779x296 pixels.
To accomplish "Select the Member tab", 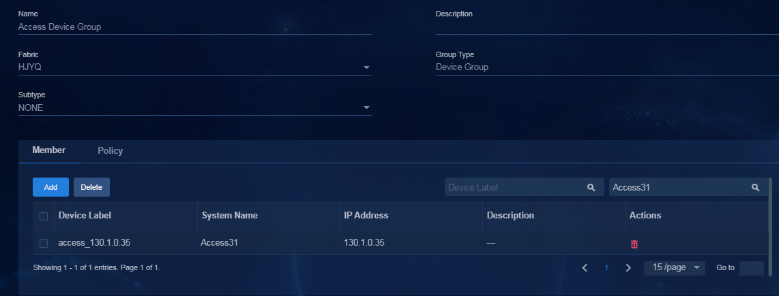I will point(48,150).
